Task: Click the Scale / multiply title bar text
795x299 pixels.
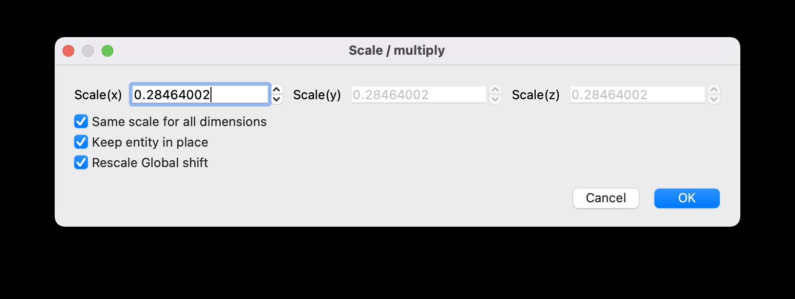Action: pyautogui.click(x=397, y=50)
